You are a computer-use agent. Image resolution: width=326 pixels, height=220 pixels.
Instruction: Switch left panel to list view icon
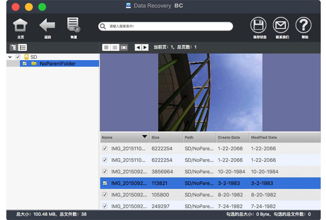[23, 48]
